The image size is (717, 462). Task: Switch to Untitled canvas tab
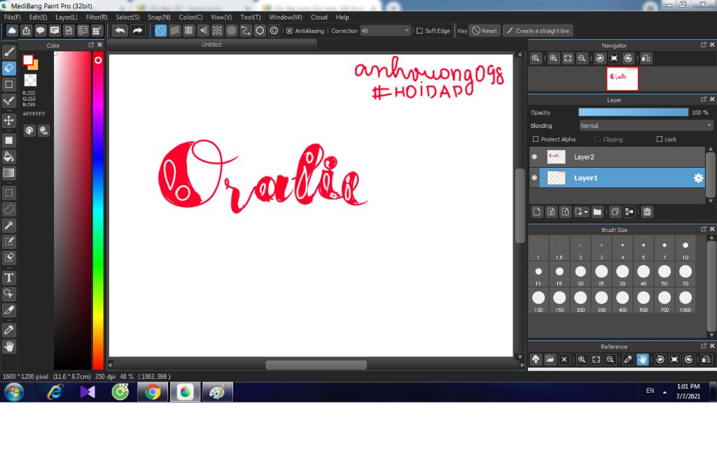click(211, 44)
